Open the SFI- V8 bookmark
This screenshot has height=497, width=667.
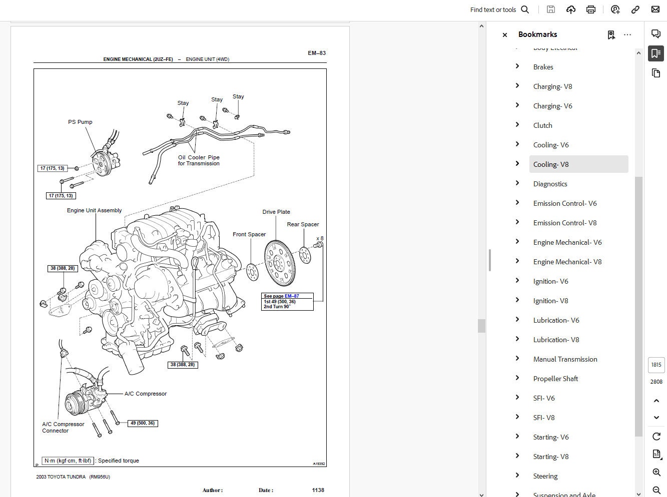pos(544,418)
